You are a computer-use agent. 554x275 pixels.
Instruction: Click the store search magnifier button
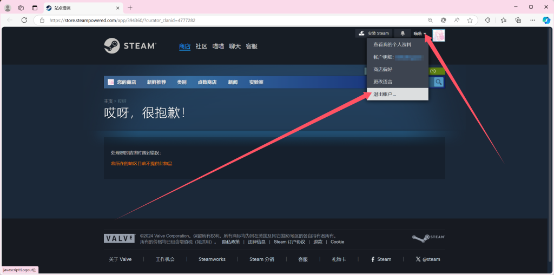[x=438, y=82]
